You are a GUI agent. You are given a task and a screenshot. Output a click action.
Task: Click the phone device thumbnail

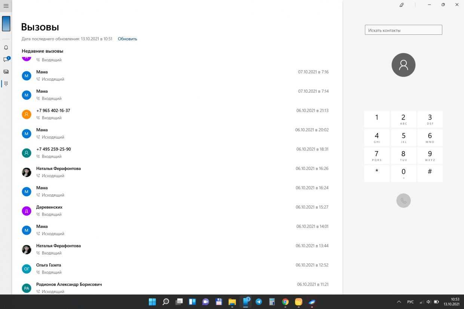6,24
